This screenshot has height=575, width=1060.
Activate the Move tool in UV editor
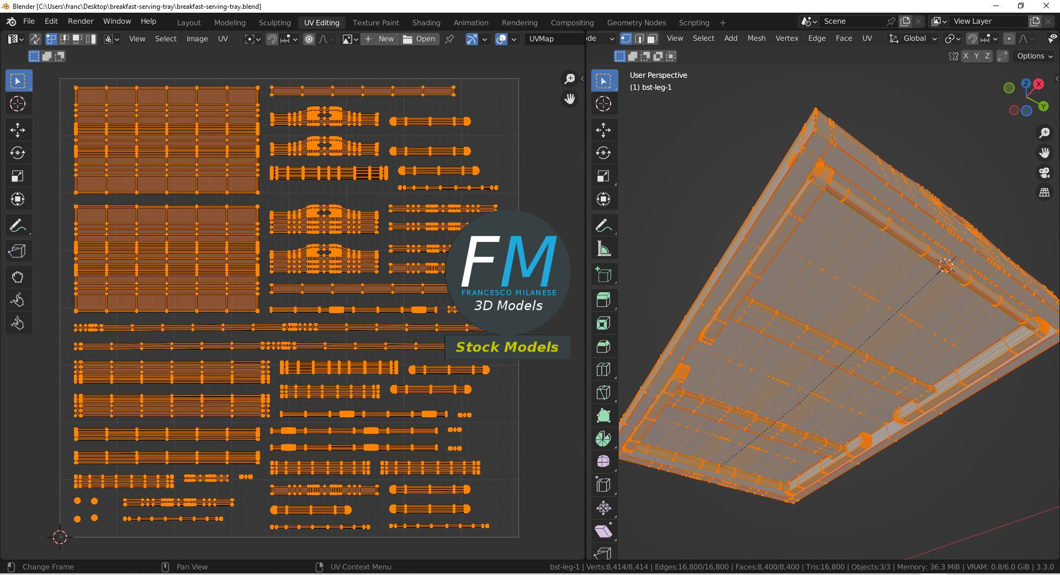coord(18,130)
